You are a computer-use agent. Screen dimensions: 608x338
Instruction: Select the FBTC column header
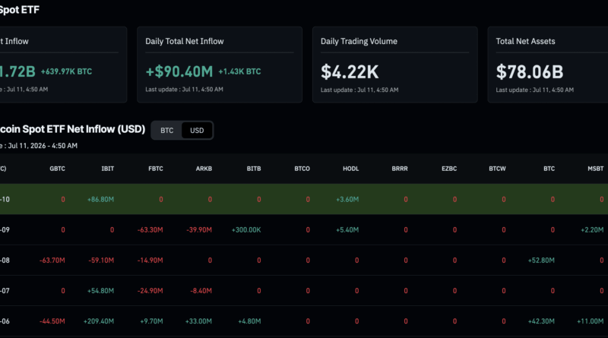point(156,169)
